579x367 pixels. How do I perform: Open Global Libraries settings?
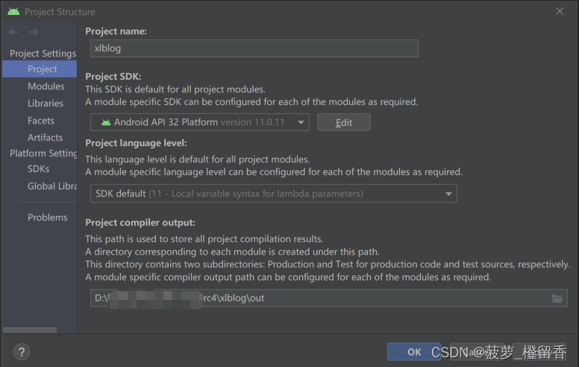coord(52,186)
